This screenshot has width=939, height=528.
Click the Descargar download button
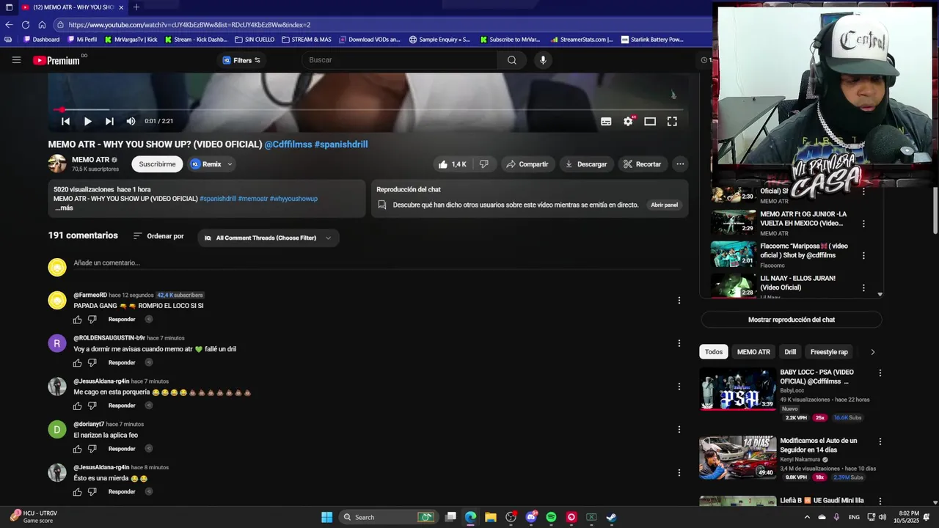(586, 164)
